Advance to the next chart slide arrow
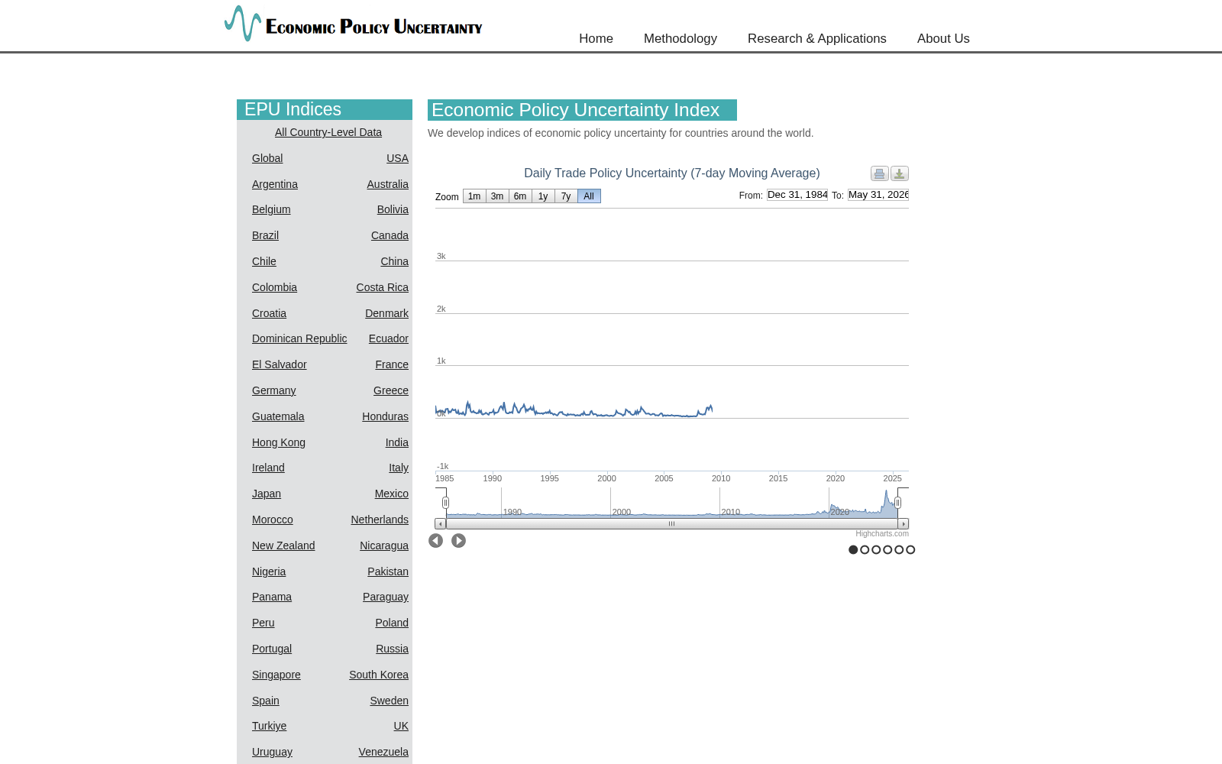The image size is (1222, 764). click(x=458, y=541)
